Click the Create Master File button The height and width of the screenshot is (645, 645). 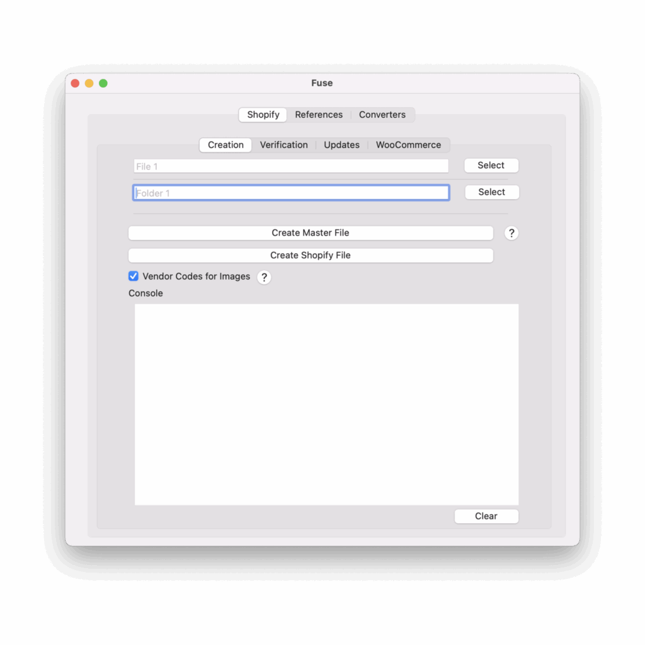pos(311,233)
